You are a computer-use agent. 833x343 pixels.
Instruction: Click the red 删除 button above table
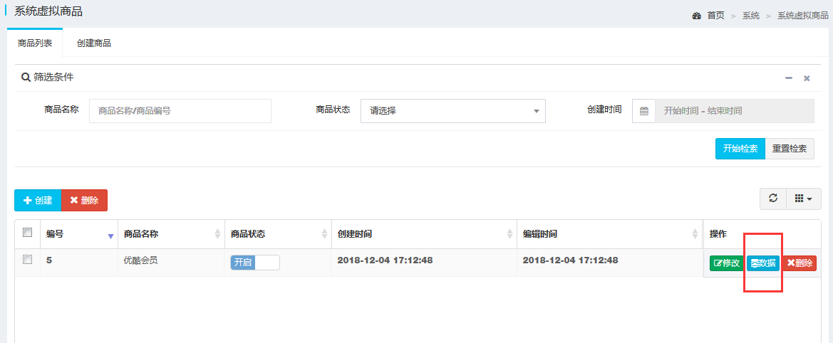[85, 201]
